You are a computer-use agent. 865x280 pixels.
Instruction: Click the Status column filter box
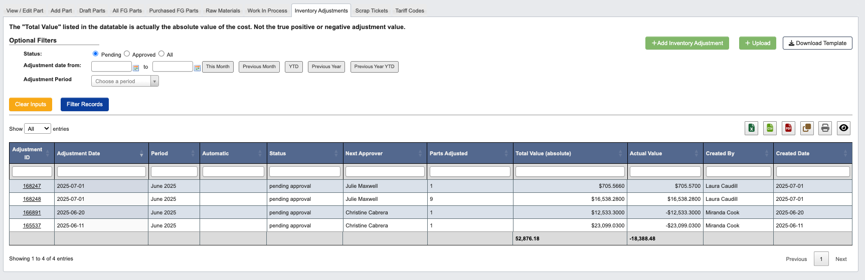pos(304,171)
